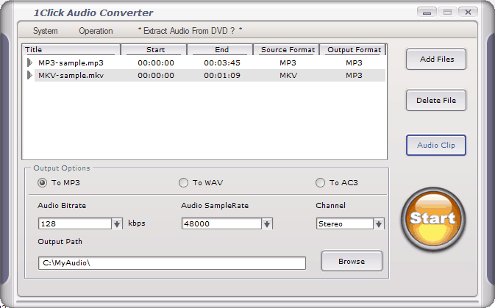The height and width of the screenshot is (308, 495).
Task: Click the play arrow beside MP3-sample.mp3
Action: (29, 62)
